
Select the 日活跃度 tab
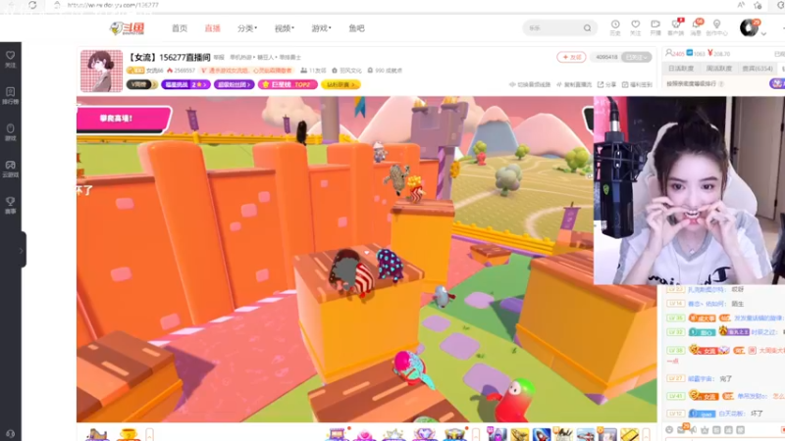tap(680, 68)
